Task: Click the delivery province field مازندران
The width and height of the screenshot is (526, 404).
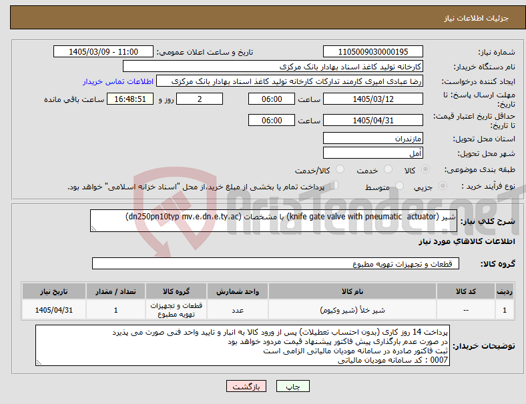Action: [372, 138]
